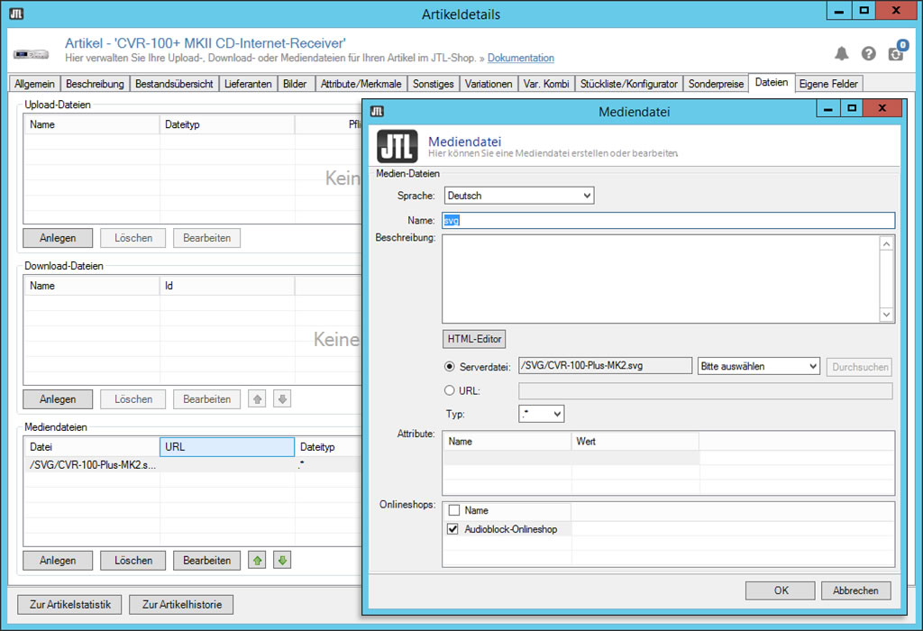Switch to the Bilder tab
The height and width of the screenshot is (631, 923).
tap(295, 84)
